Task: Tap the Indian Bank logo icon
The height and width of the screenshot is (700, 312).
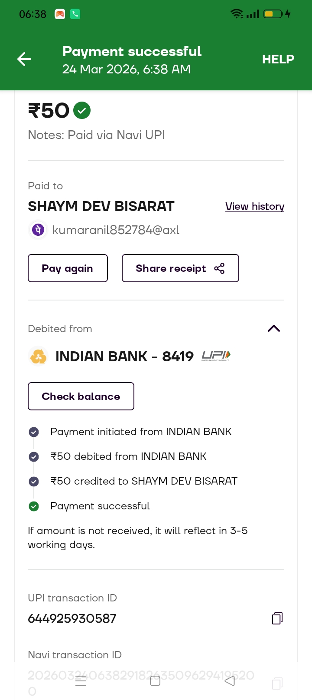Action: click(38, 357)
